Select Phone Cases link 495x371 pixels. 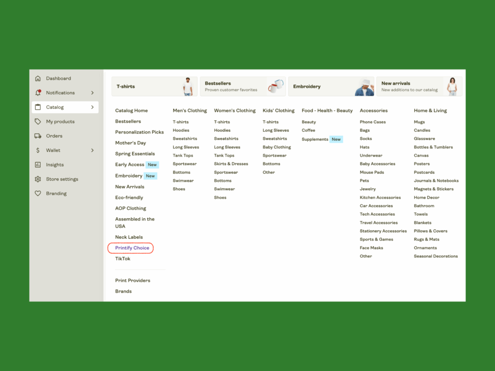(x=373, y=122)
